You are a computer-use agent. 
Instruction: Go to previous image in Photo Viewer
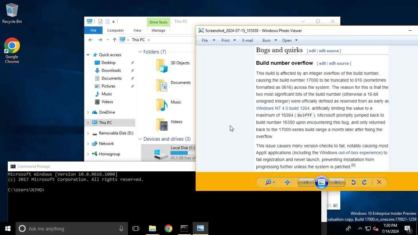click(x=306, y=182)
